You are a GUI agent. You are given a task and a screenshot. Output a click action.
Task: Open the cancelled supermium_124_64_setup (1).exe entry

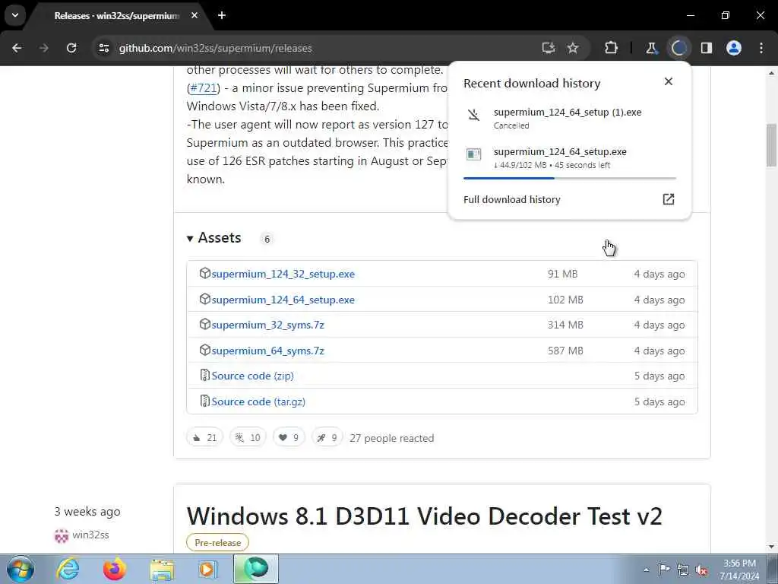point(568,118)
